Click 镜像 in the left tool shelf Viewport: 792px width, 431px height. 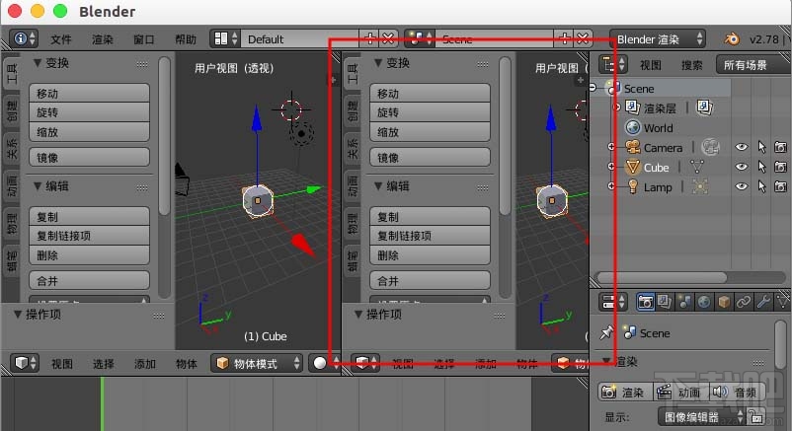coord(90,158)
